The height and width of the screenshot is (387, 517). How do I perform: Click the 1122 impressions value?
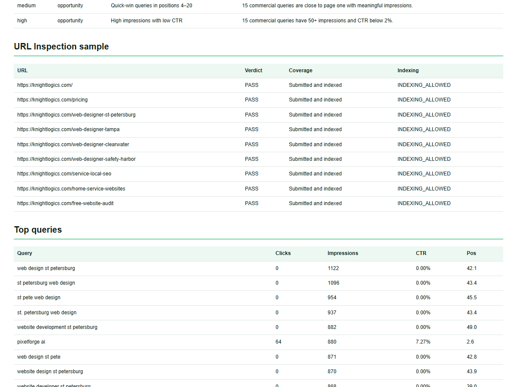coord(333,268)
